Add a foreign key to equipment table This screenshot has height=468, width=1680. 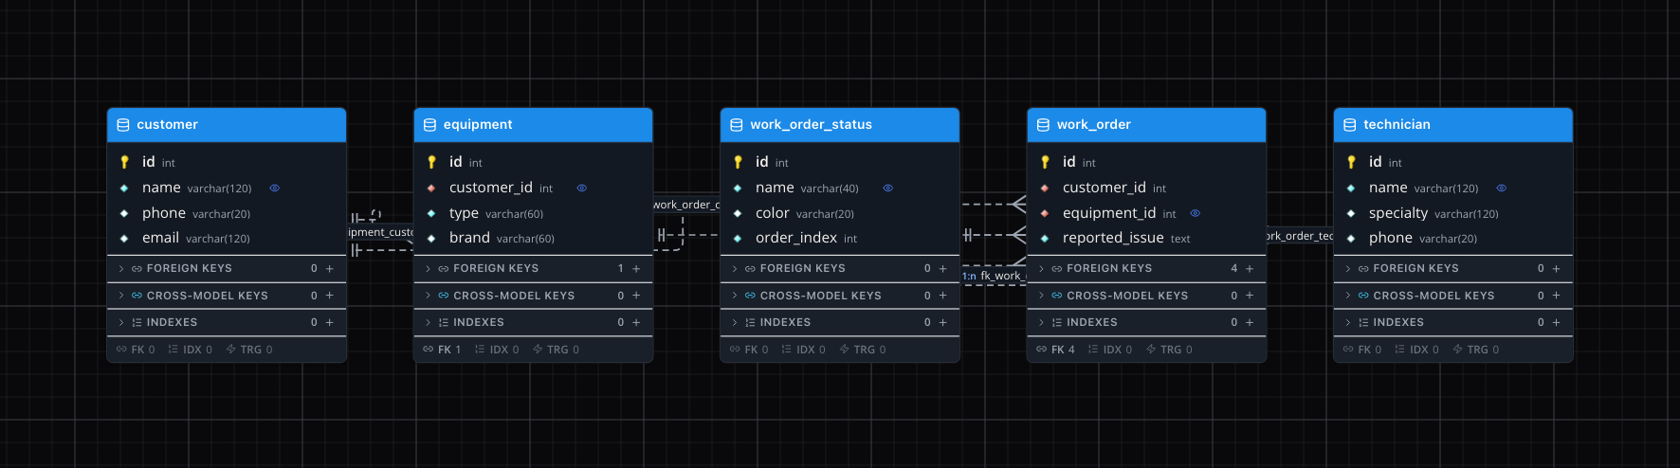point(636,269)
